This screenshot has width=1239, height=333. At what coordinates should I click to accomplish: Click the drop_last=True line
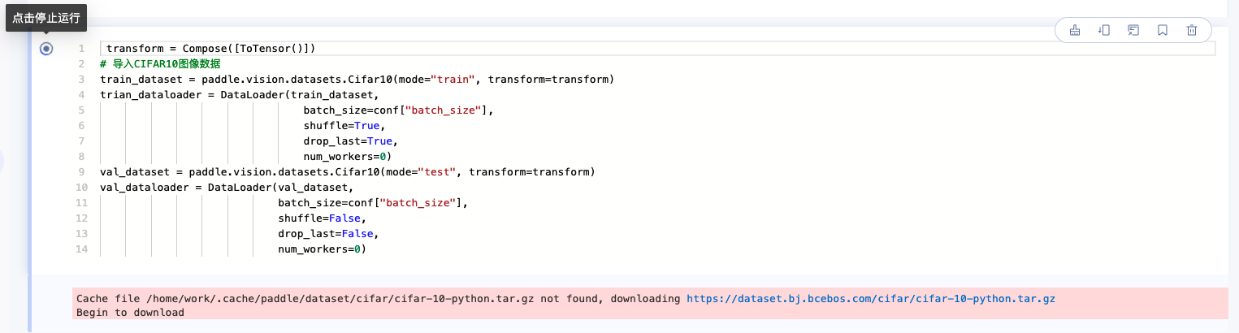pos(350,141)
